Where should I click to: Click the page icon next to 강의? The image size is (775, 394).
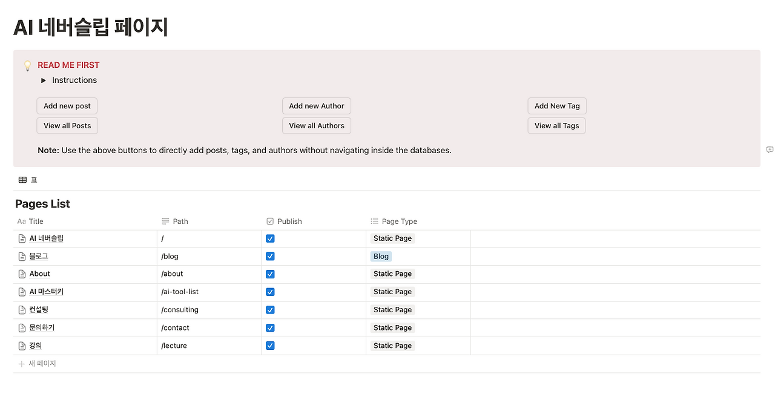22,346
